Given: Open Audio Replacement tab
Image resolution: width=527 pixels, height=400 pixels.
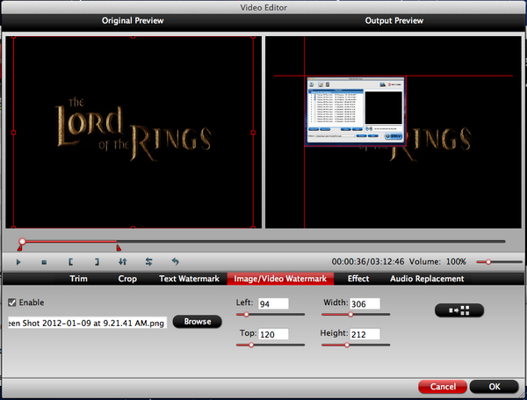Looking at the screenshot, I should [x=427, y=279].
